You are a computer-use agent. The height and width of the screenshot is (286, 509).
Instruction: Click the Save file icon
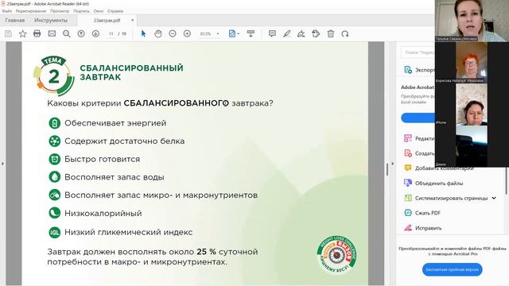(x=8, y=33)
